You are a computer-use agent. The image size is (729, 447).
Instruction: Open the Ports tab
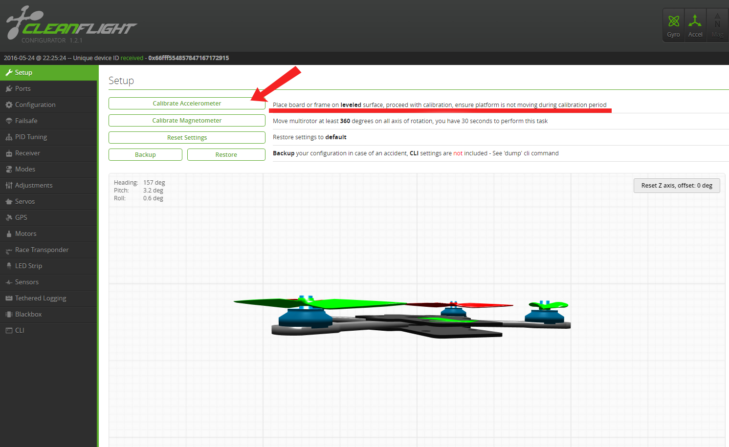pyautogui.click(x=48, y=88)
